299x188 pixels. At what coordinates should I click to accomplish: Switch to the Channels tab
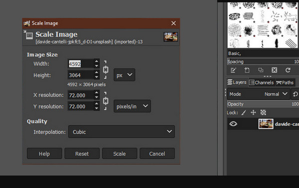[262, 83]
